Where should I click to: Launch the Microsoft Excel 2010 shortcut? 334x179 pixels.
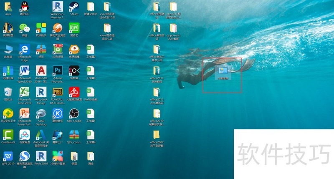click(25, 92)
